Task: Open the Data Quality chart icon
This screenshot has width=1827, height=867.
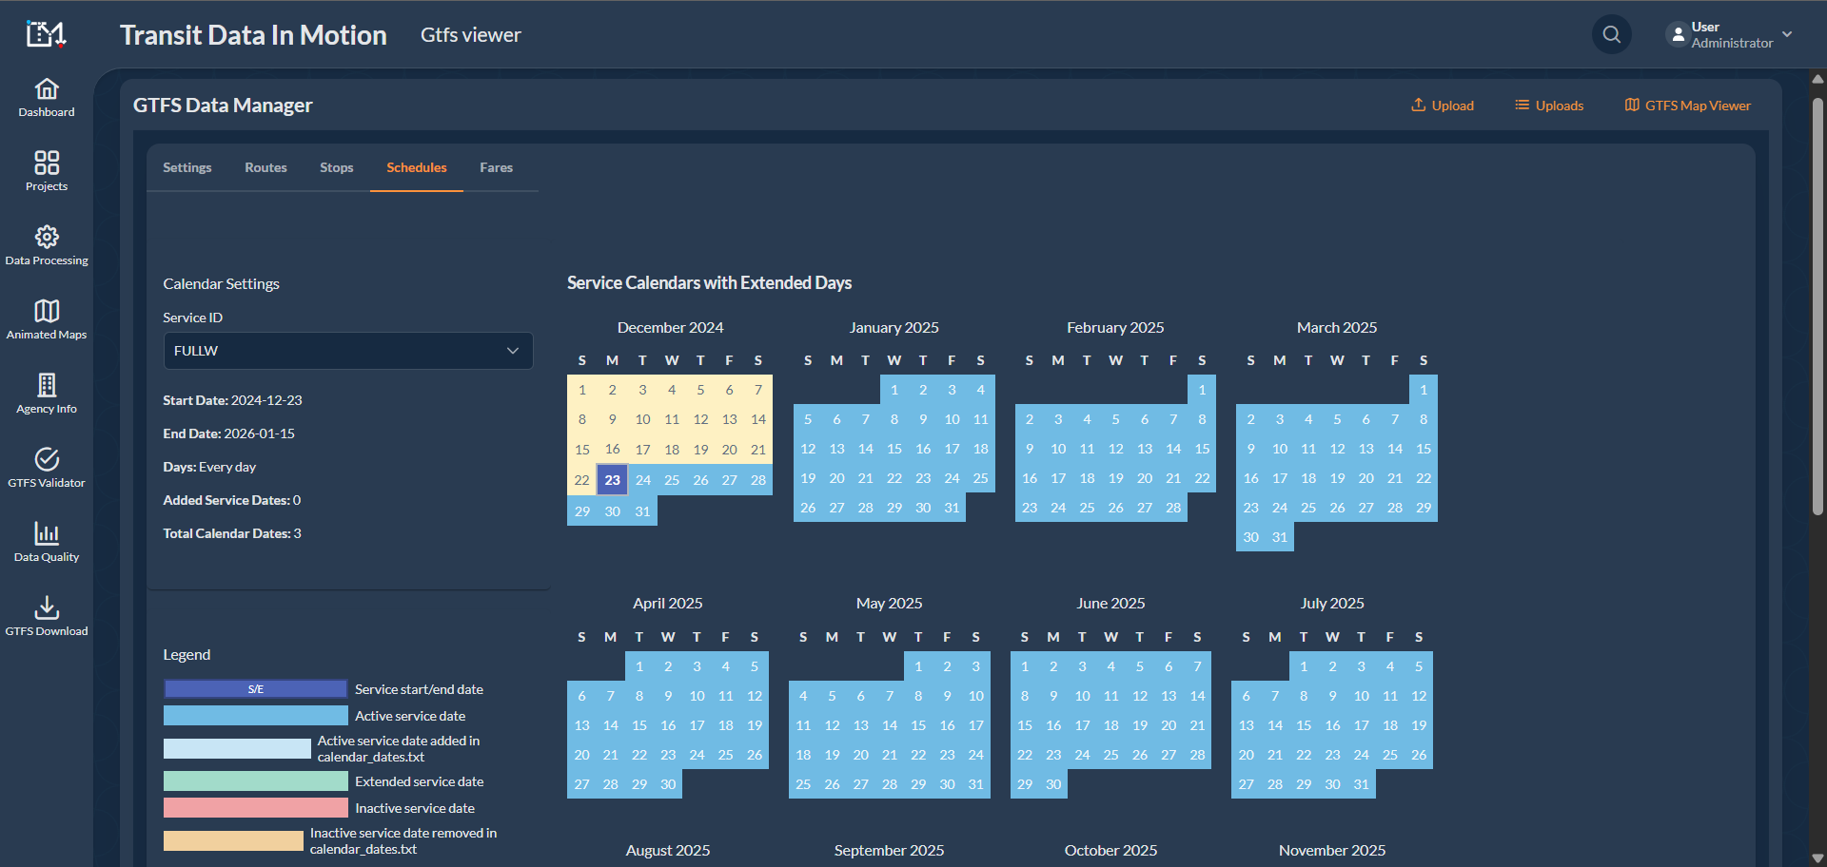Action: pos(47,534)
